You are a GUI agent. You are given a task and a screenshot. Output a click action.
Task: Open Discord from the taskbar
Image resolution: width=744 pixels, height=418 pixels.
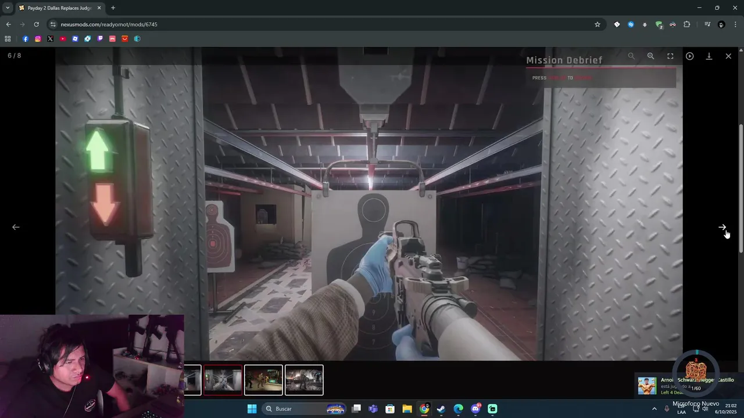475,409
